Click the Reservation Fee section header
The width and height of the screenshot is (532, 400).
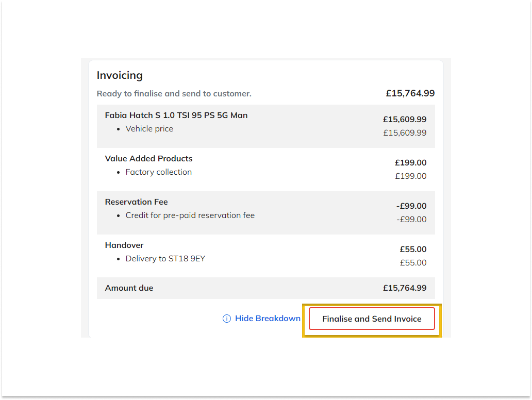click(136, 202)
